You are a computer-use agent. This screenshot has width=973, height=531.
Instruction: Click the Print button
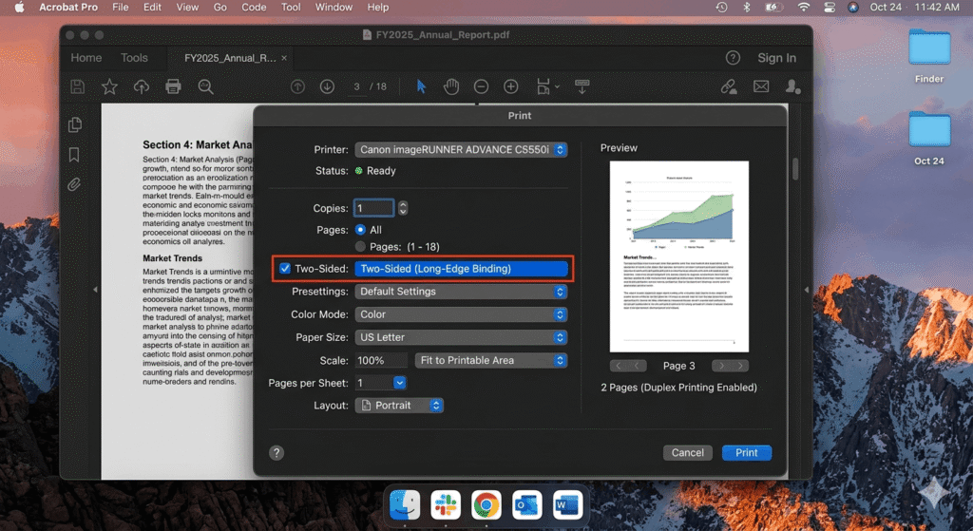coord(747,453)
